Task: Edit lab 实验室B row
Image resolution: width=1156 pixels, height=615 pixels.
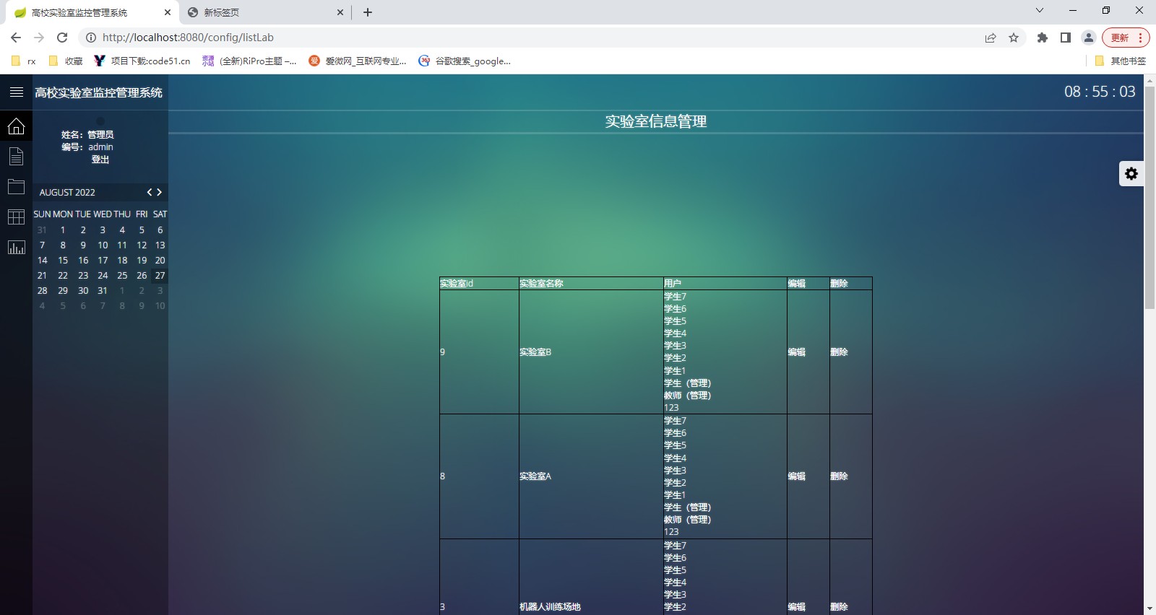Action: 796,352
